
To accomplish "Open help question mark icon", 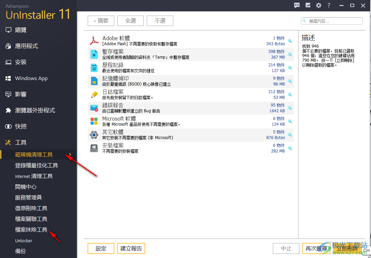I will [x=329, y=5].
